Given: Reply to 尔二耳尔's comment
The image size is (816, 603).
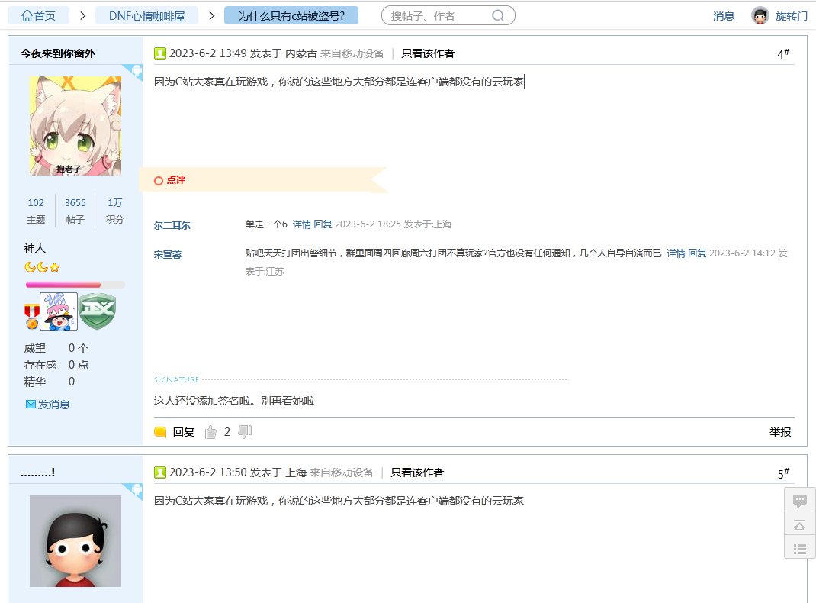Looking at the screenshot, I should coord(323,224).
